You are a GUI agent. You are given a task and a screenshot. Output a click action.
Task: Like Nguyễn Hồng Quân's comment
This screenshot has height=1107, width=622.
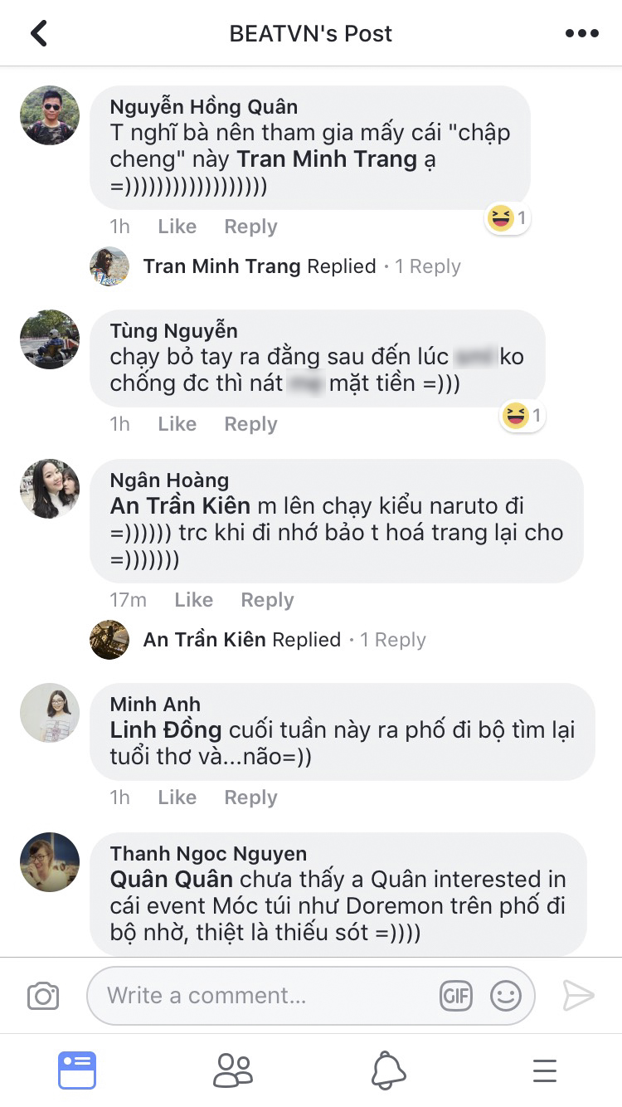pyautogui.click(x=177, y=227)
